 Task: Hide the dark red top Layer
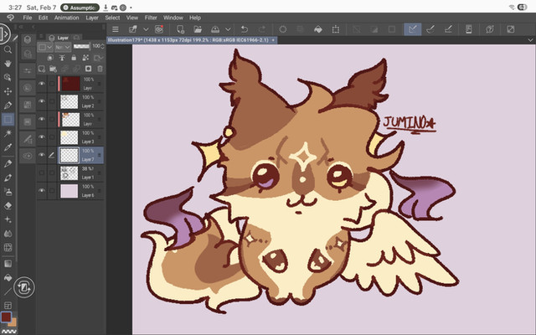click(42, 84)
